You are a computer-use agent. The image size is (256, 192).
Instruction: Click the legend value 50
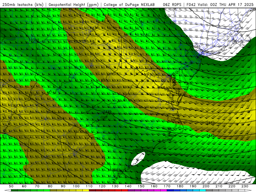(x=11, y=186)
